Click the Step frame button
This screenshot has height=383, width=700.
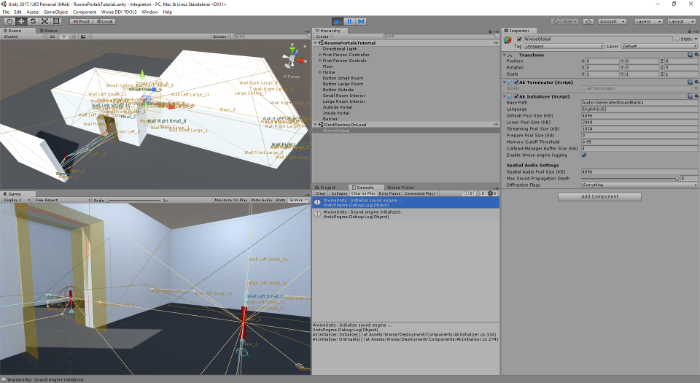pyautogui.click(x=360, y=21)
